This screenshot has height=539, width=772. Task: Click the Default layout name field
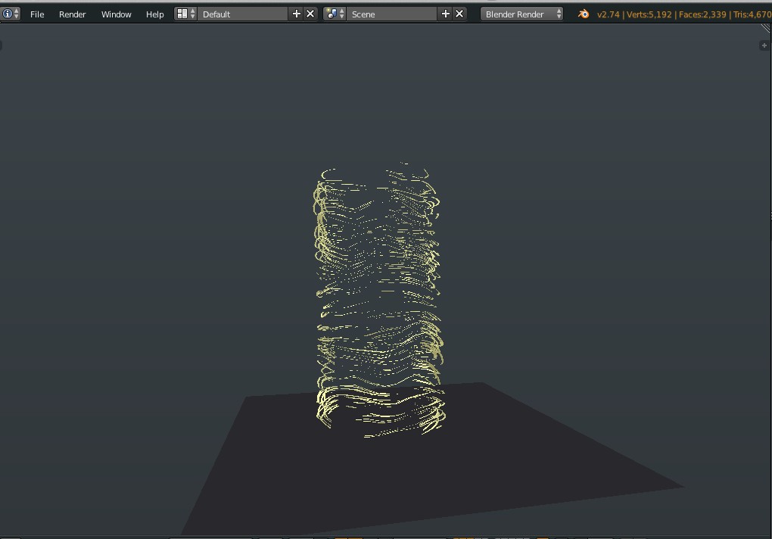click(242, 14)
